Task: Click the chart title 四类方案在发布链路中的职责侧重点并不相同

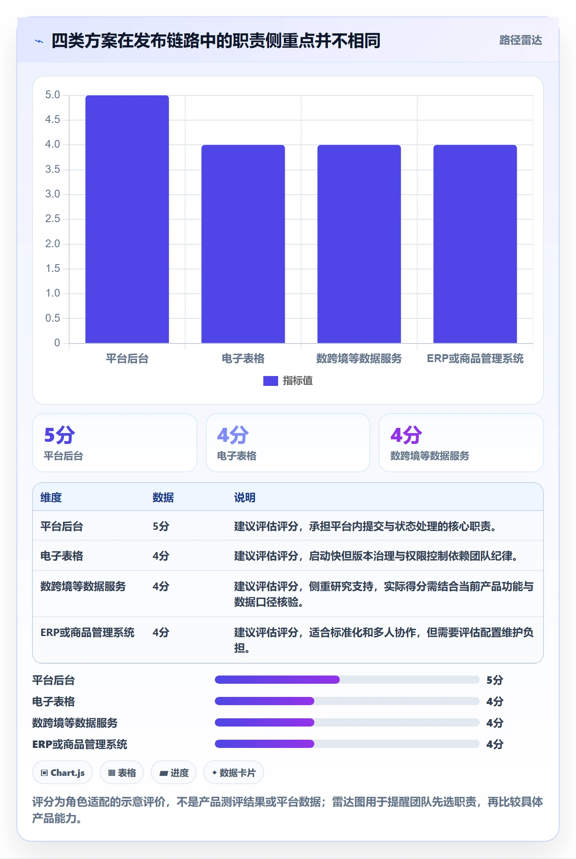Action: point(216,41)
